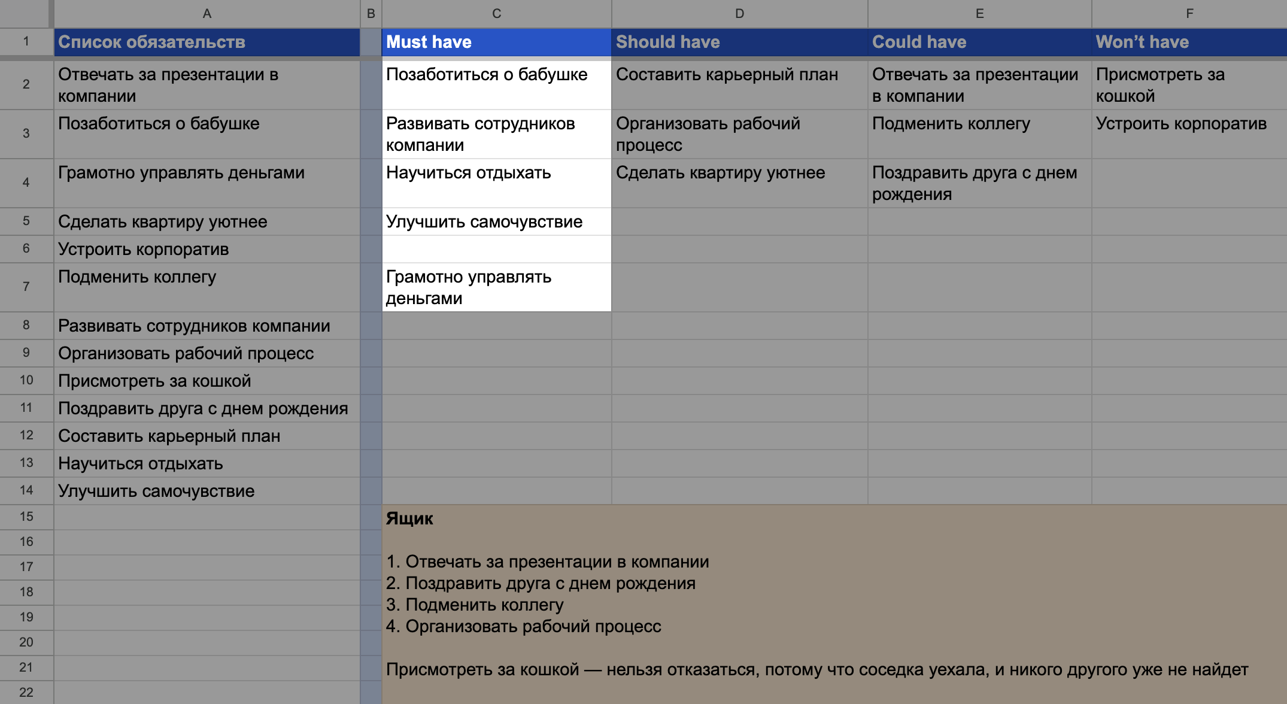This screenshot has height=704, width=1287.
Task: Select 'Отвечать за презентации в компании' in column A
Action: [207, 85]
